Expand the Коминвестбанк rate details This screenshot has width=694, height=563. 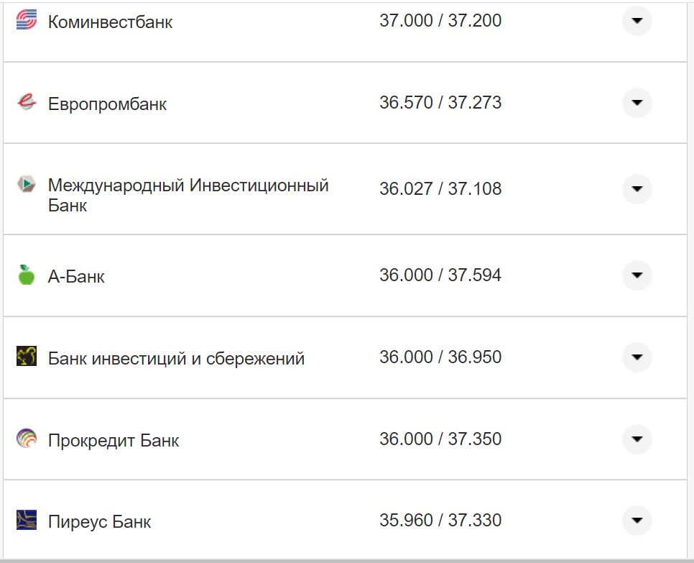point(637,22)
